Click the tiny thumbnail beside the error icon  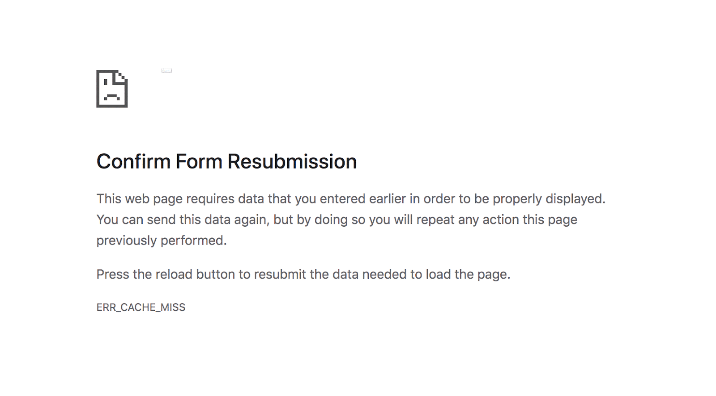pyautogui.click(x=166, y=70)
